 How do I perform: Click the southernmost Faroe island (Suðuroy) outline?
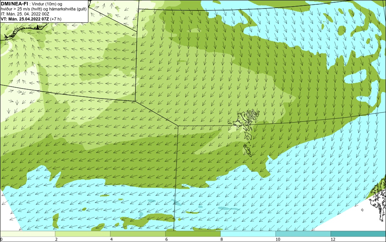248,150
